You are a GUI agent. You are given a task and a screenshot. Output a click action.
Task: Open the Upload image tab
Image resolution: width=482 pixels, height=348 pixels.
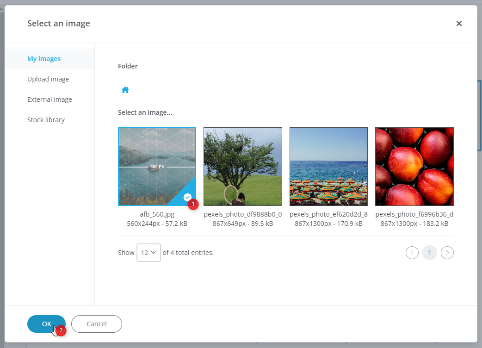click(x=48, y=79)
